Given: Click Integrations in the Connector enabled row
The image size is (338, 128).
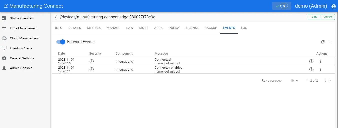Looking at the screenshot, I should (x=124, y=69).
